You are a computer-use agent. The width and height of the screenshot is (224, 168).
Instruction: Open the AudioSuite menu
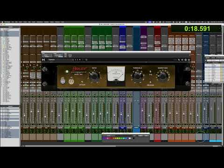[40, 22]
